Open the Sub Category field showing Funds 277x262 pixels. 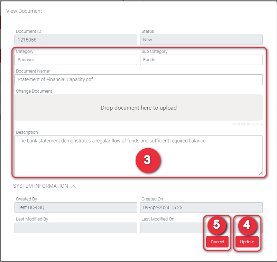pyautogui.click(x=201, y=60)
